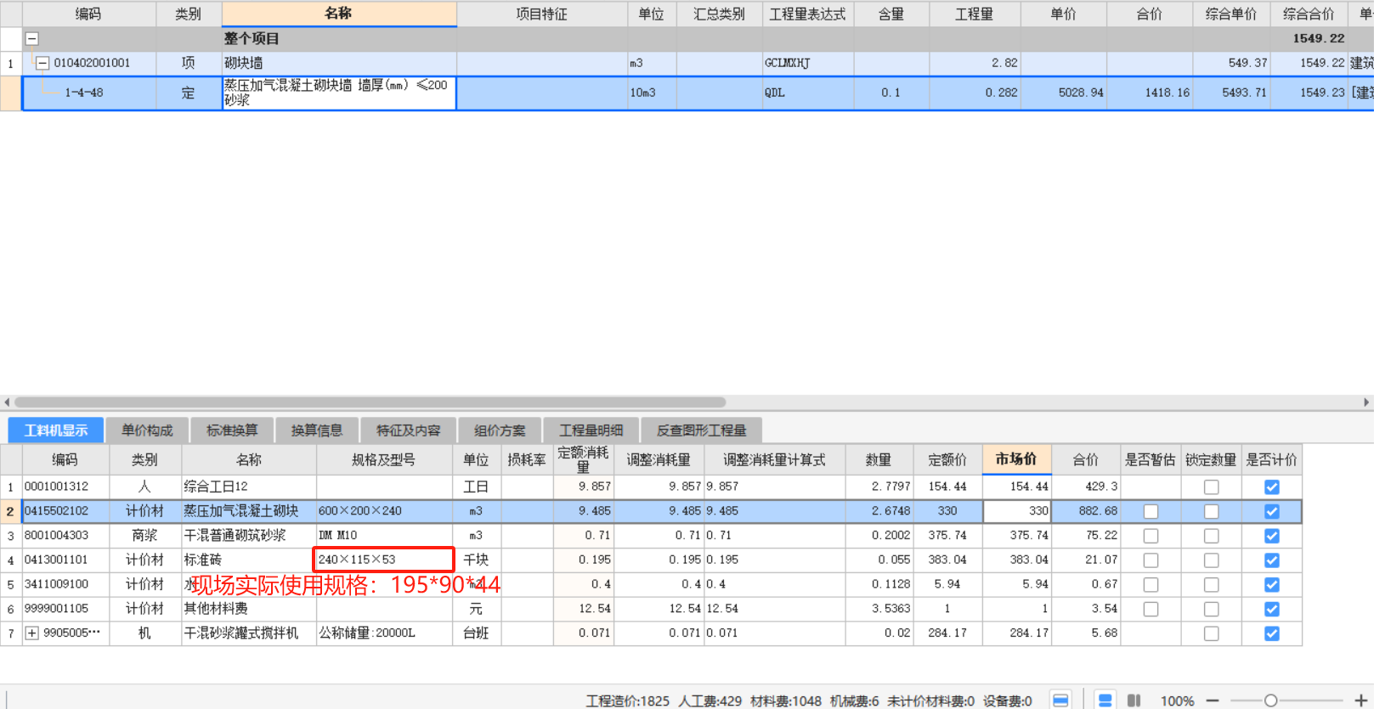Image resolution: width=1374 pixels, height=709 pixels.
Task: Uncheck 是否计价 for 其他材料费 row
Action: [x=1272, y=609]
